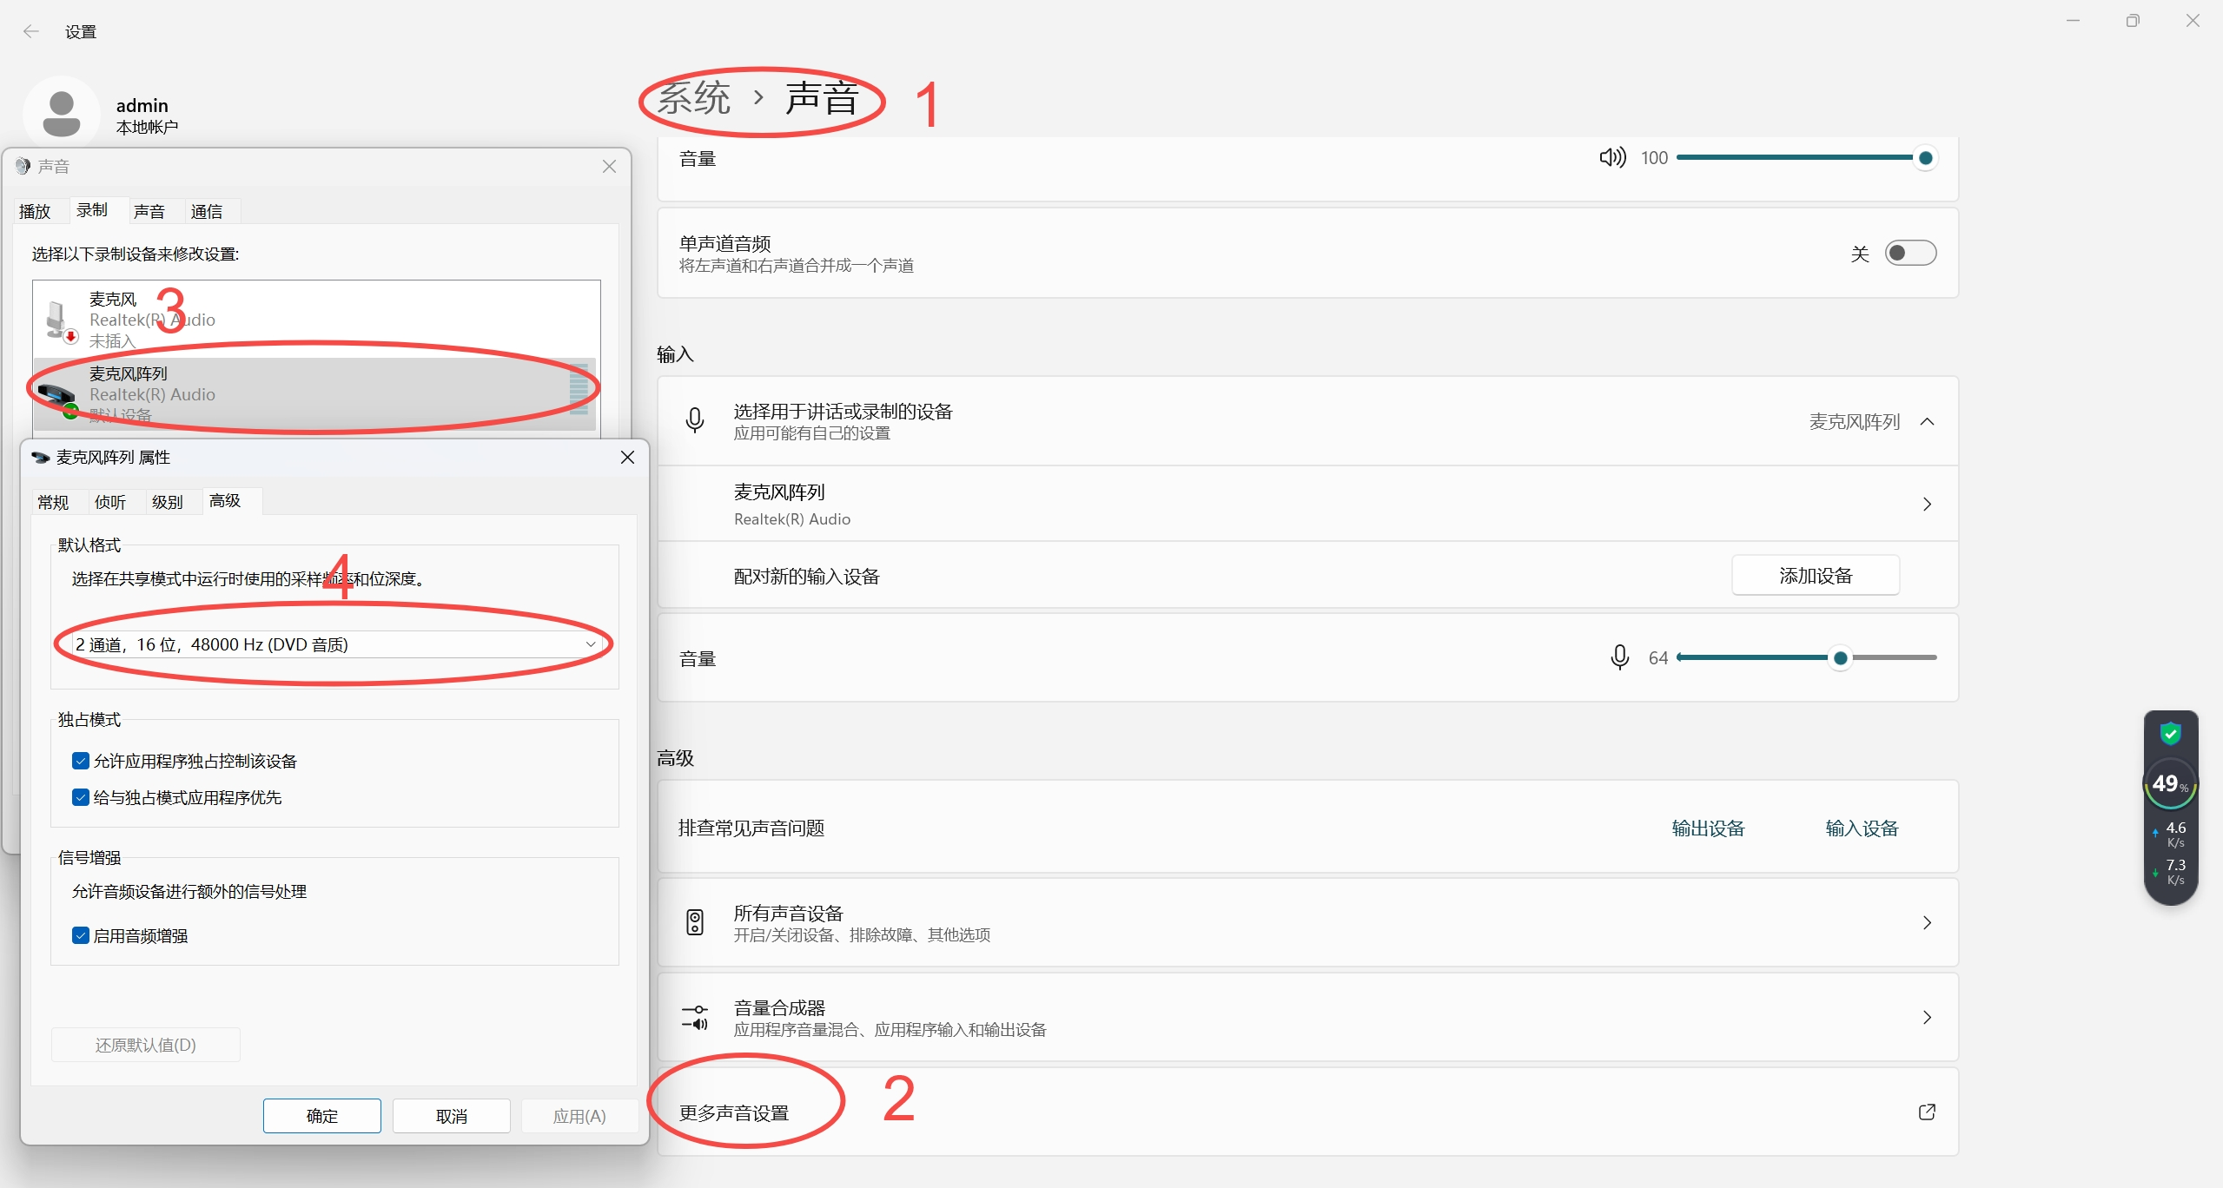Click the 添加设备 button
The image size is (2223, 1188).
[x=1815, y=576]
